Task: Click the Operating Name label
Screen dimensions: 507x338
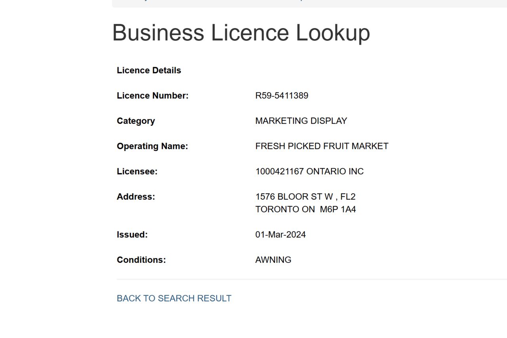Action: click(x=152, y=146)
